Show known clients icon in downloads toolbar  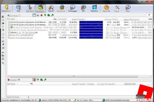pos(52,15)
